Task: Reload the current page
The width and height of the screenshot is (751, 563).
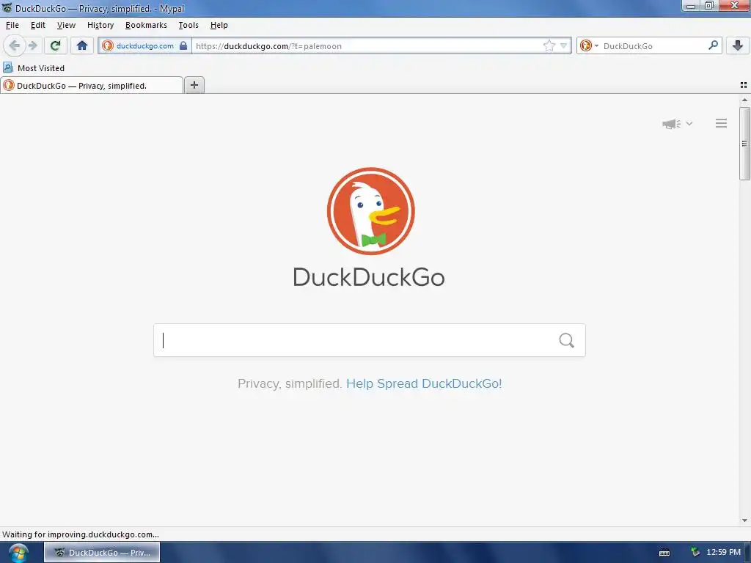Action: (55, 45)
